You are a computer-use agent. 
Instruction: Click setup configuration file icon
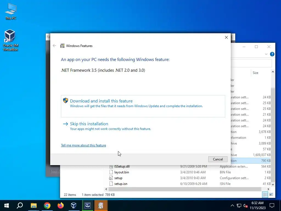(x=111, y=178)
